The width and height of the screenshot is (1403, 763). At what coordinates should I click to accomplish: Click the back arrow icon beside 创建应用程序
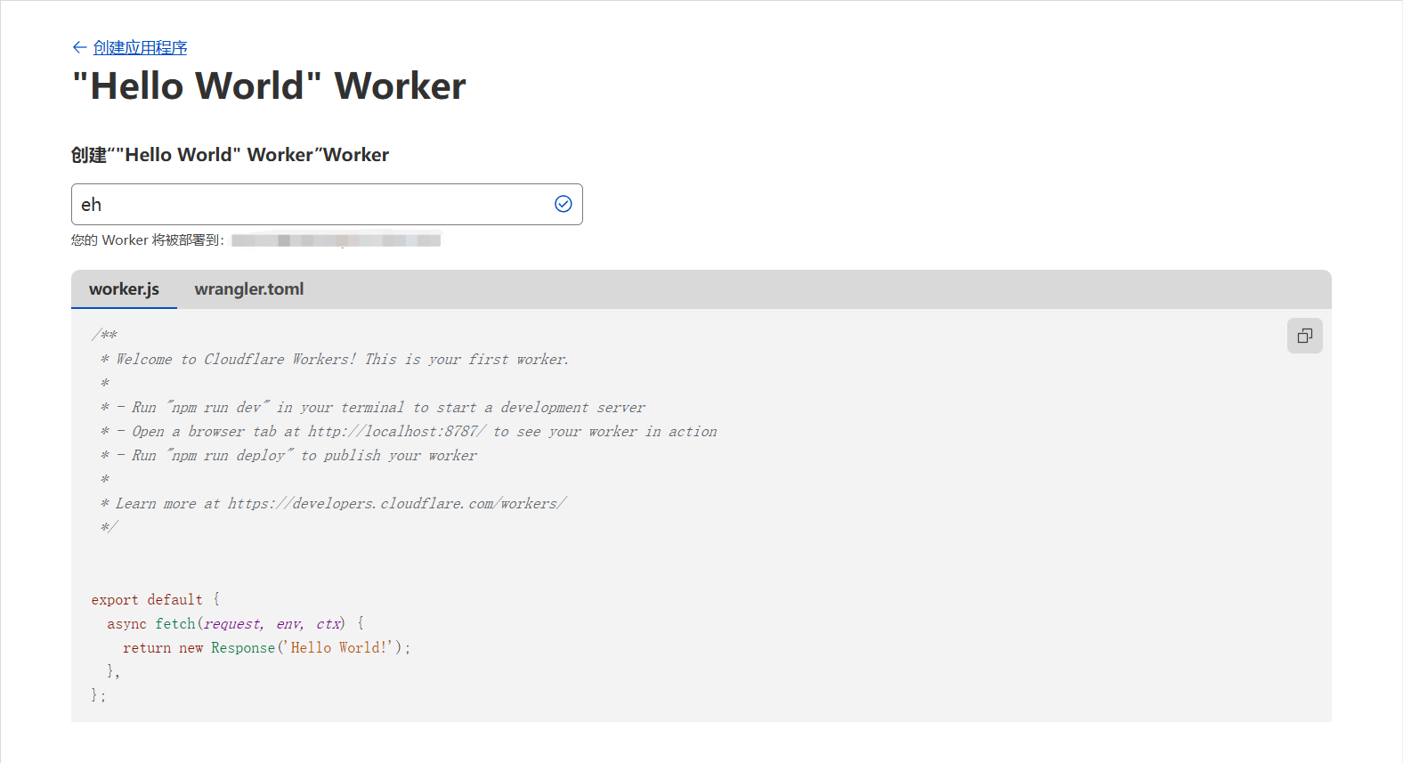(x=79, y=47)
